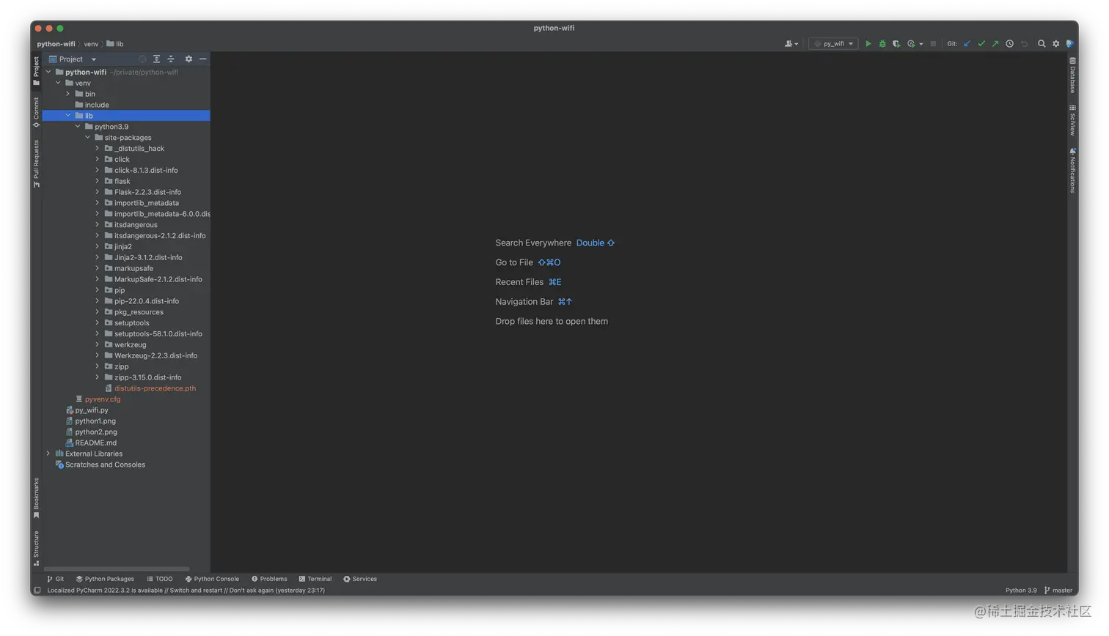The height and width of the screenshot is (636, 1109).
Task: Click Select Opened File target icon
Action: [x=142, y=59]
